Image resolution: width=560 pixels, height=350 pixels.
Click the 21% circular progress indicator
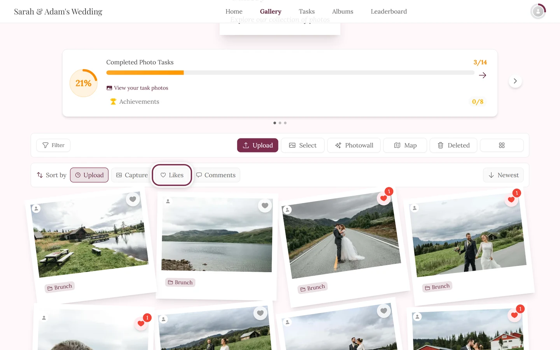[x=84, y=83]
